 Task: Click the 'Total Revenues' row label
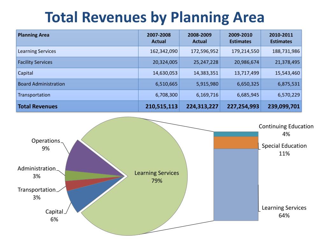click(x=38, y=106)
